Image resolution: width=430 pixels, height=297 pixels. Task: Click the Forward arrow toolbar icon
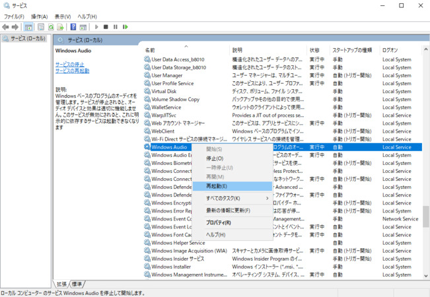[15, 27]
